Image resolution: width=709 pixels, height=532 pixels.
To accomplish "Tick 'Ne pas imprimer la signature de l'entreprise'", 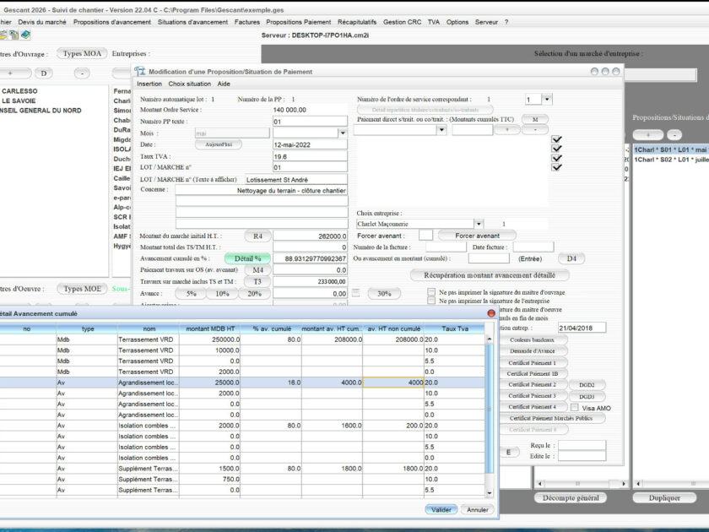I will 431,301.
